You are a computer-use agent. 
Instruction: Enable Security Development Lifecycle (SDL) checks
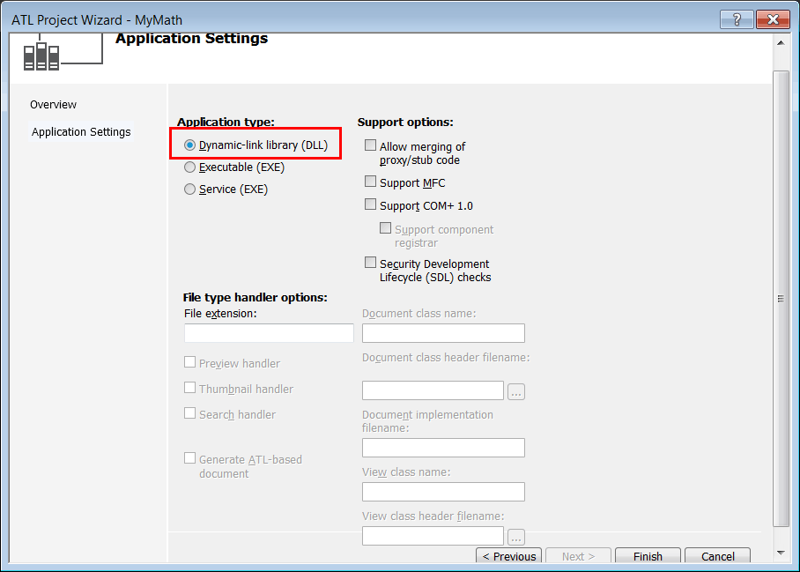(370, 263)
